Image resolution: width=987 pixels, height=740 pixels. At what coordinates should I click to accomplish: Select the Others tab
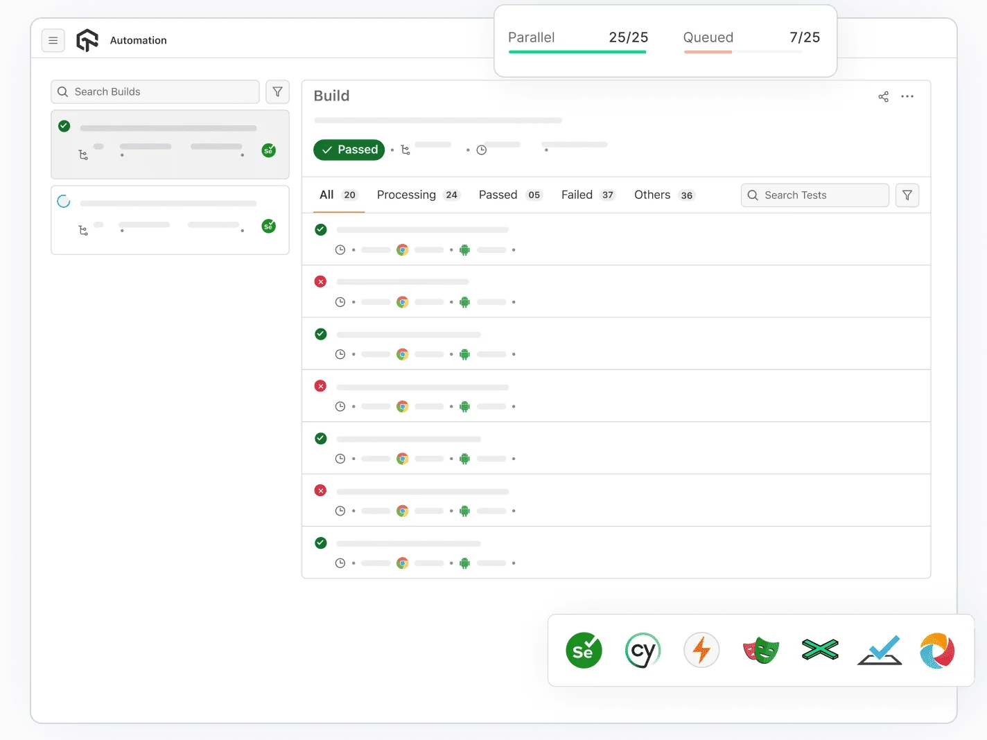652,195
